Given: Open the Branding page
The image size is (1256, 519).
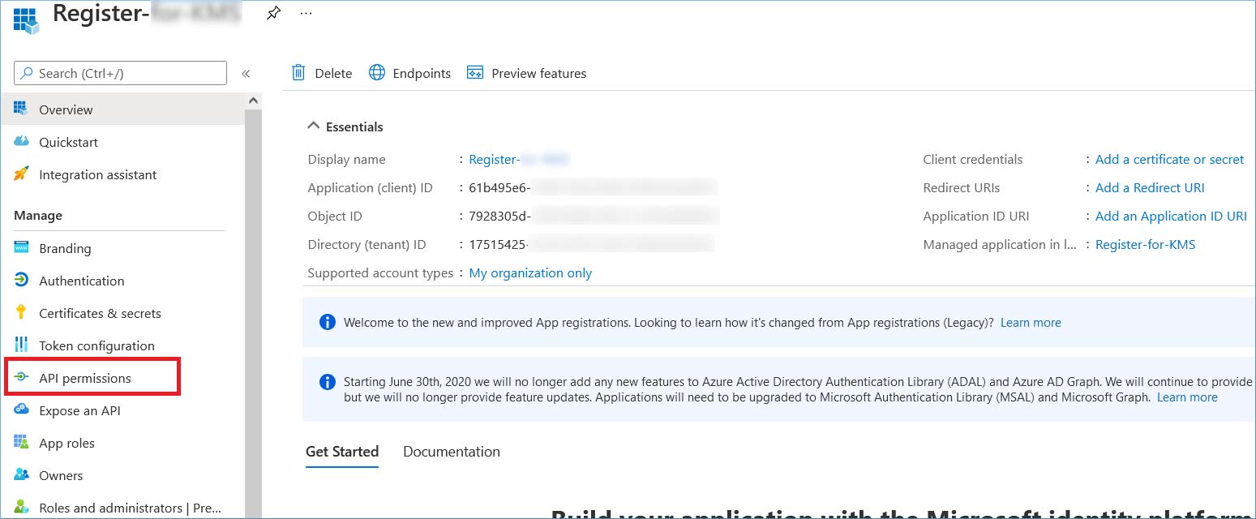Looking at the screenshot, I should tap(65, 248).
